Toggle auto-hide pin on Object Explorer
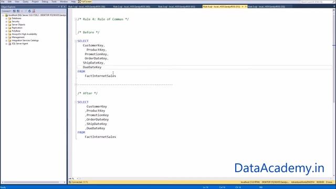The width and height of the screenshot is (336, 189). pos(62,7)
